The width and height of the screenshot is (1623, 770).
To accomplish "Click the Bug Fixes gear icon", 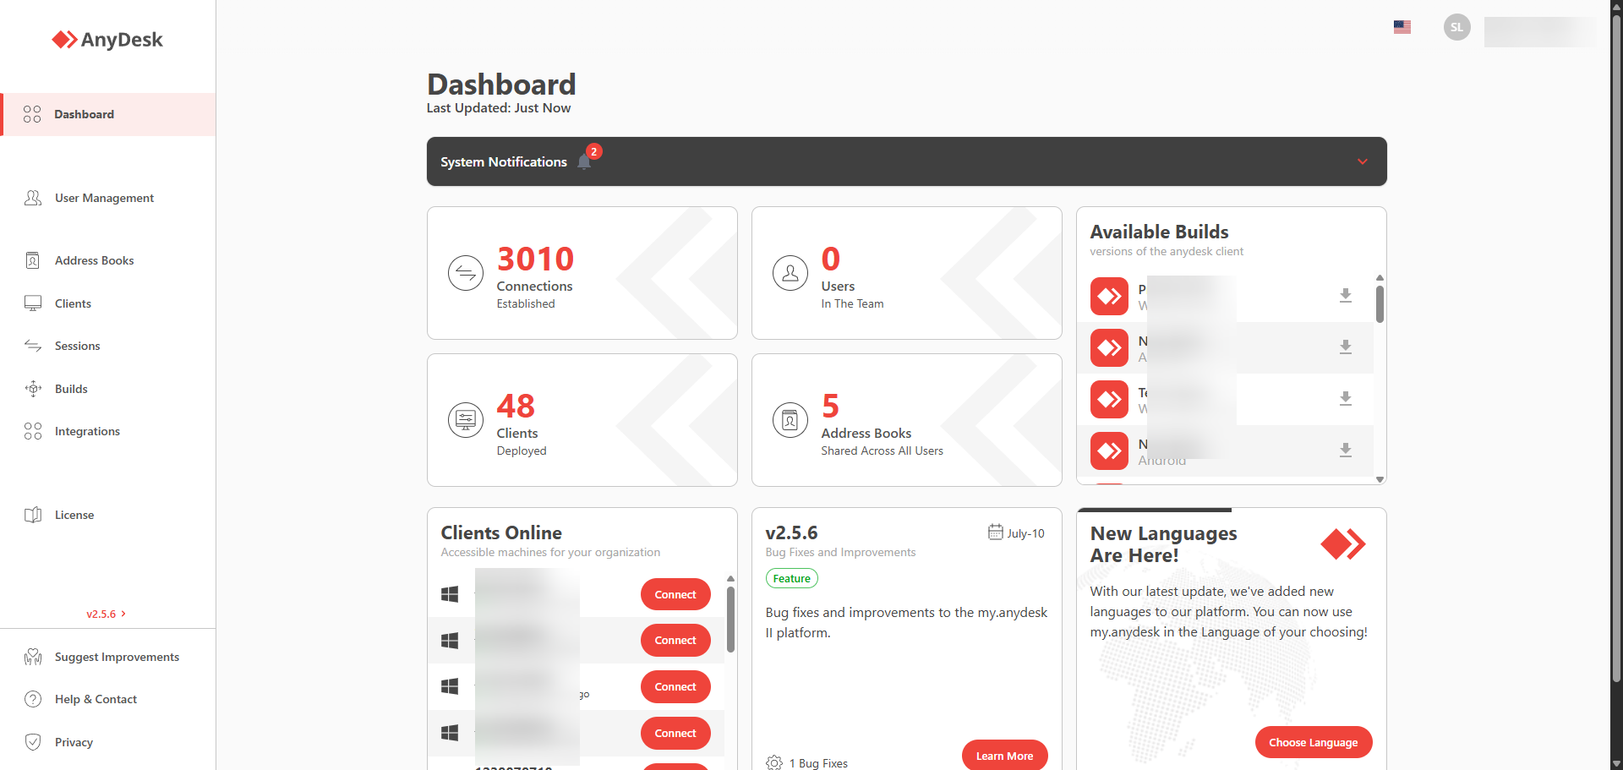I will coord(774,762).
